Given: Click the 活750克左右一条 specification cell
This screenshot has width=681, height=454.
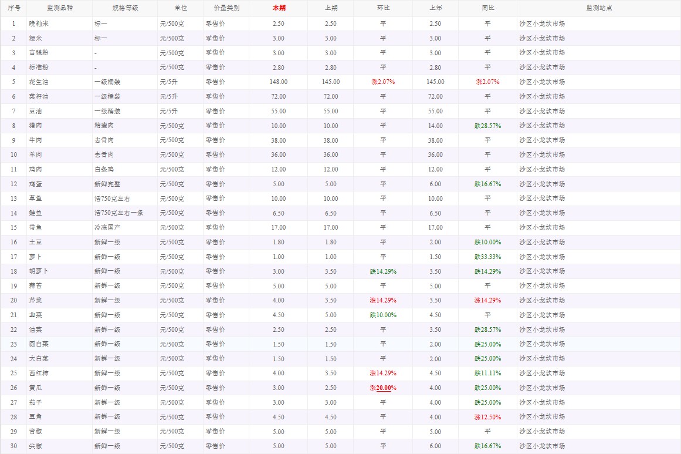Looking at the screenshot, I should [118, 213].
